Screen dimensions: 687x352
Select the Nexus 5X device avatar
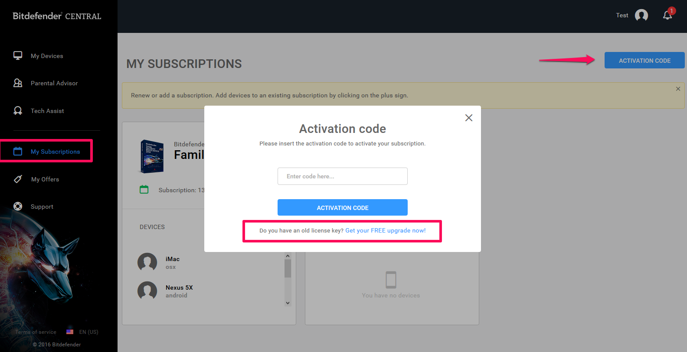click(x=147, y=291)
